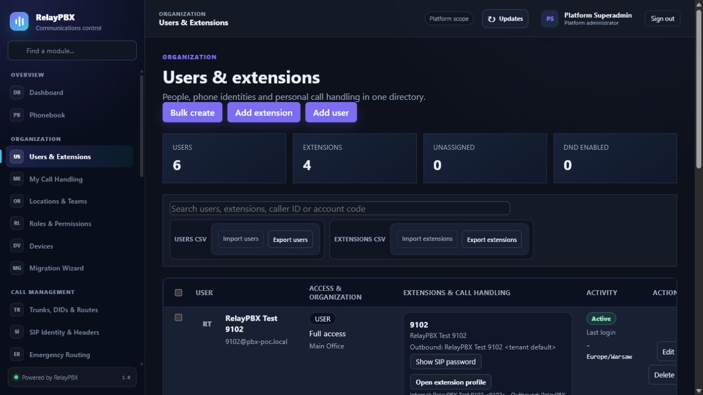Image resolution: width=703 pixels, height=395 pixels.
Task: Click the Import extensions button
Action: click(427, 239)
